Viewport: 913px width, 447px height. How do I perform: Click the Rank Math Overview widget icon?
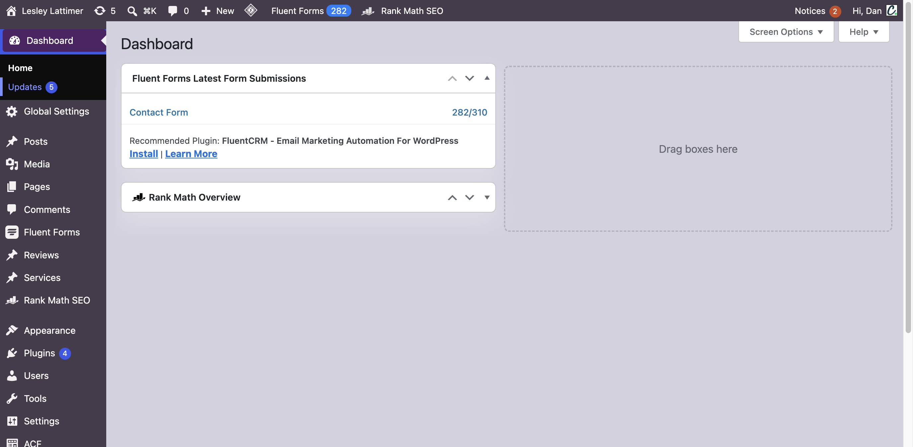(138, 197)
